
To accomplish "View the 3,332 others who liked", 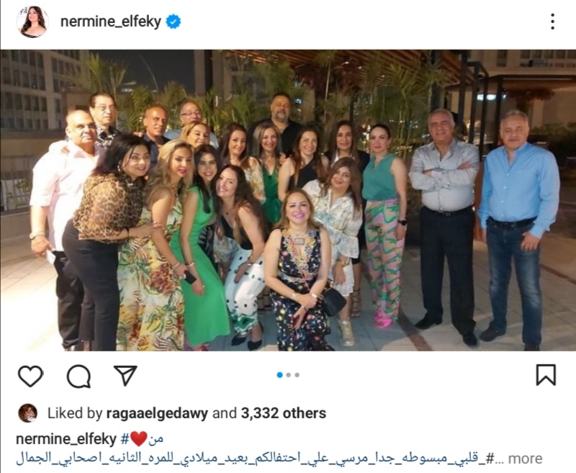I will [283, 413].
